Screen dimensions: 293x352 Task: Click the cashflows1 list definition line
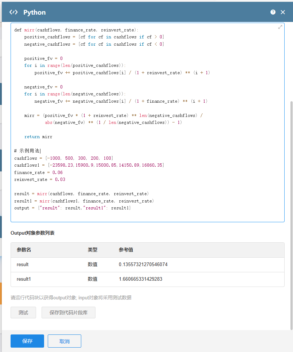click(x=84, y=165)
